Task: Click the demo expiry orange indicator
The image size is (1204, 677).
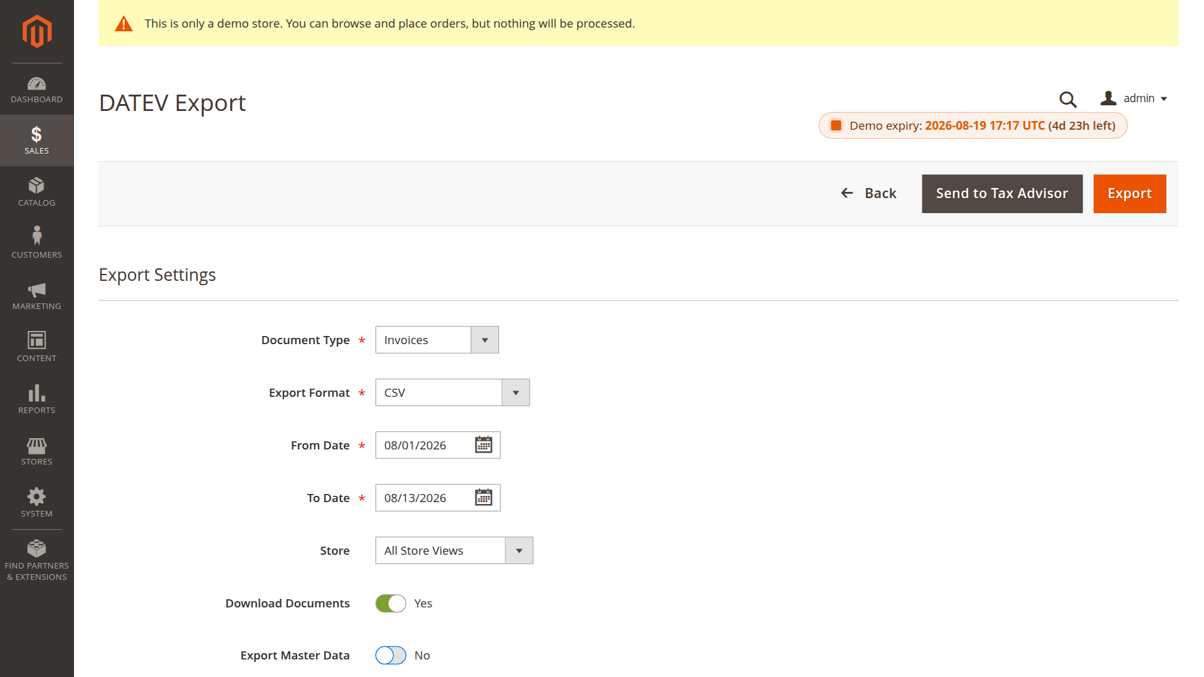Action: pos(836,125)
